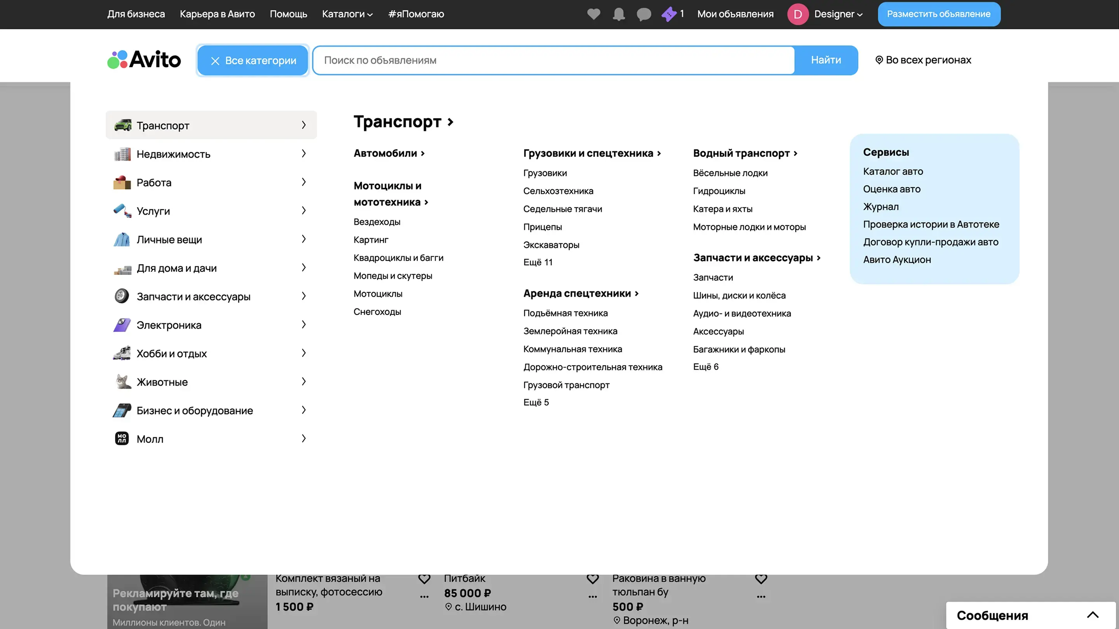Add Питбайк listing to favorites
Screen dimensions: 1119x629
coord(593,579)
